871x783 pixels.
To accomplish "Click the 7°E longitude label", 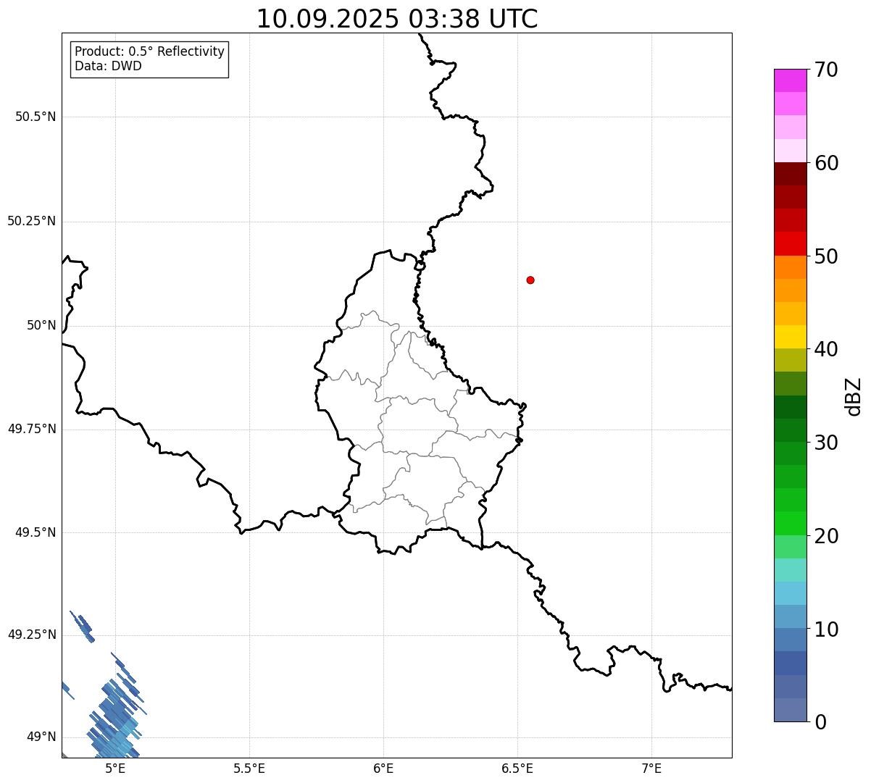I will pyautogui.click(x=651, y=769).
